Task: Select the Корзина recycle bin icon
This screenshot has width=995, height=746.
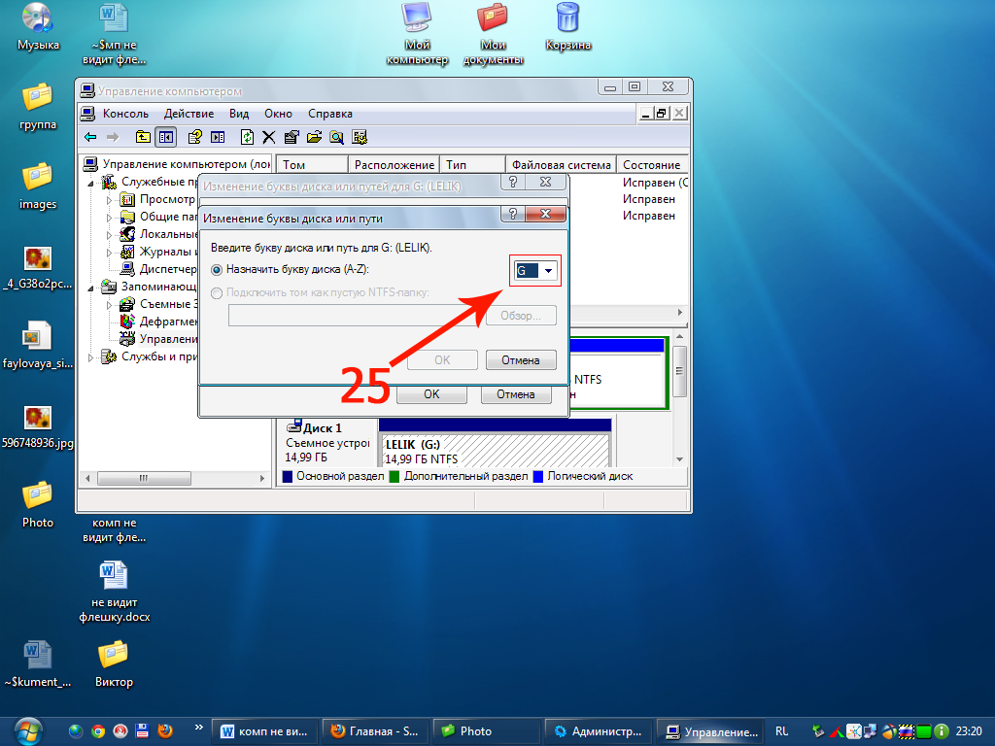Action: 567,26
